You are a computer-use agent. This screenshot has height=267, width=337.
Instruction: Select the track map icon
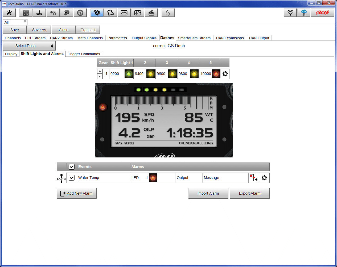[110, 13]
